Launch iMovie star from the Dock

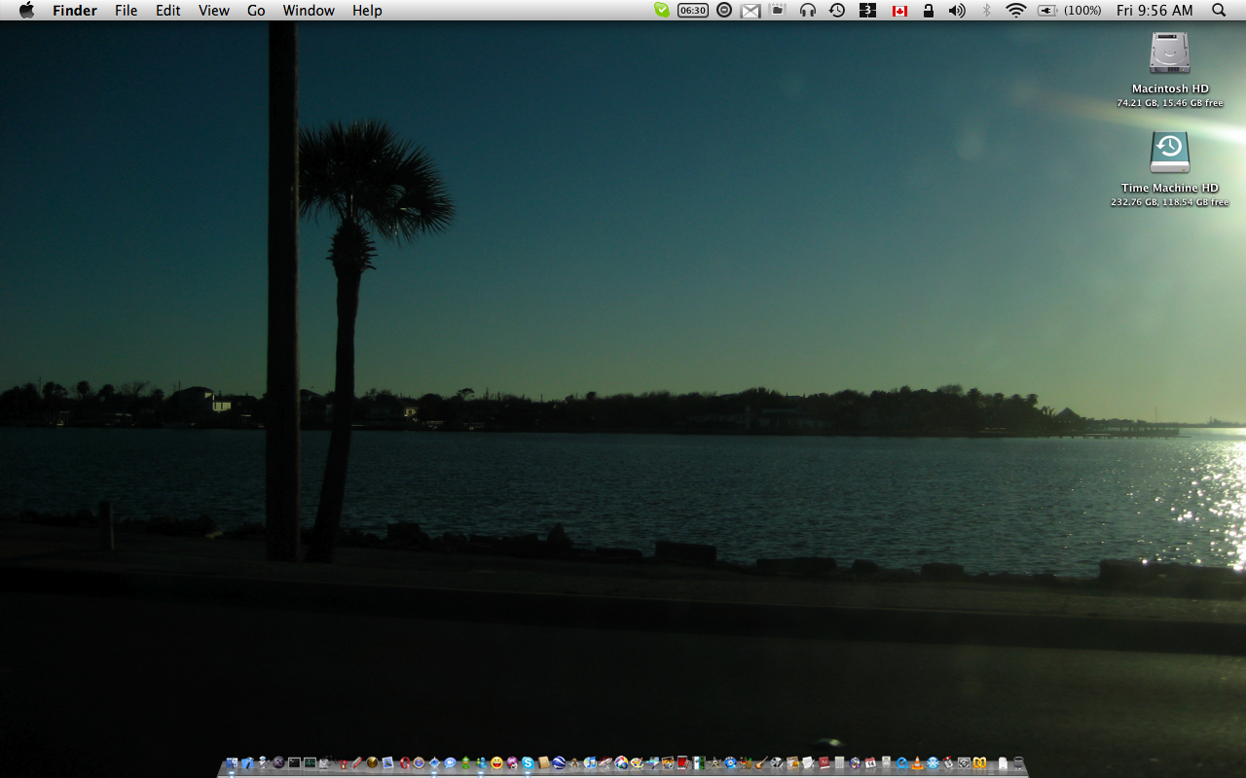click(715, 763)
